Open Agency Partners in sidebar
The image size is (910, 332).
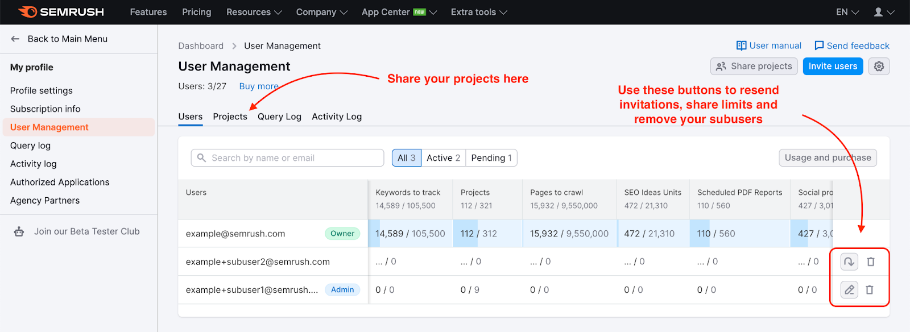coord(45,200)
